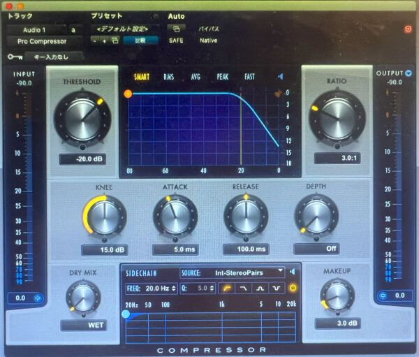Select AVG detection mode
419x357 pixels.
pyautogui.click(x=196, y=77)
